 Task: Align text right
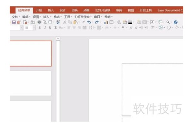pos(79,28)
